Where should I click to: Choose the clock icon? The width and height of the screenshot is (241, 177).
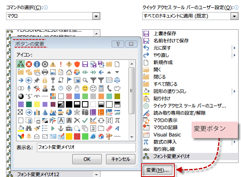click(61, 88)
